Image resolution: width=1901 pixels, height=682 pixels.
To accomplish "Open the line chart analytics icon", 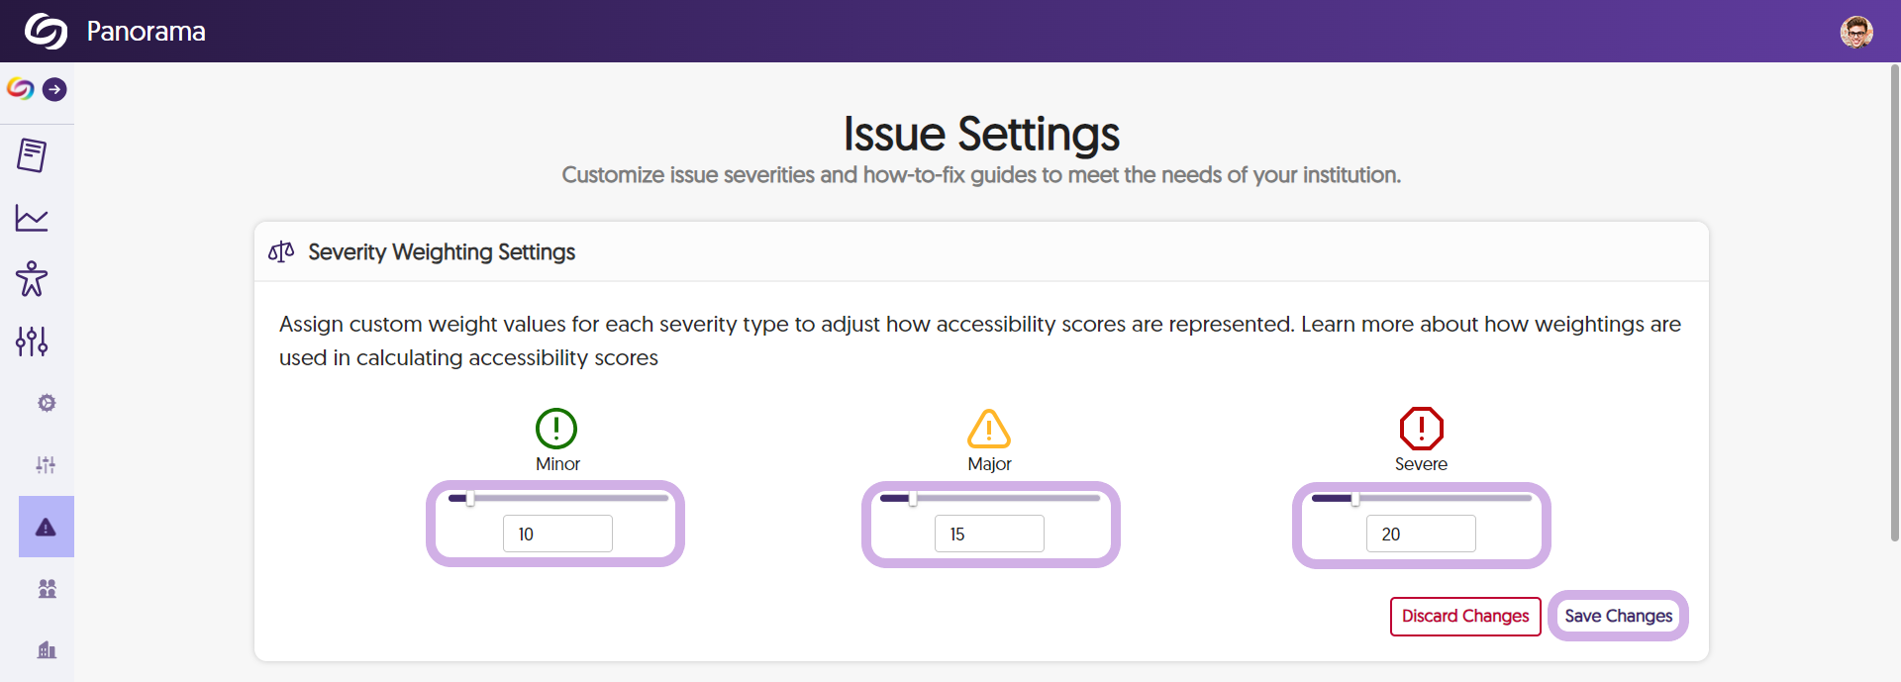I will click(32, 218).
